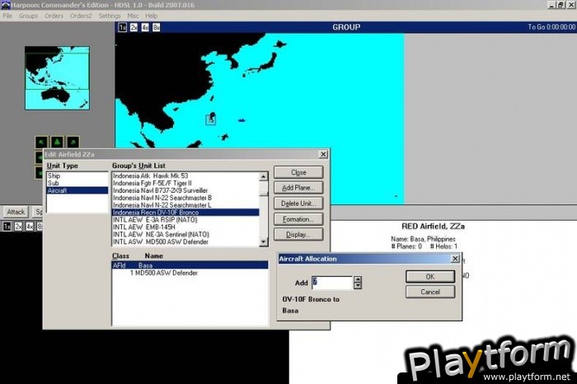The width and height of the screenshot is (577, 384).
Task: Select Indonesia Atk Hawk Mk 53
Action: 185,176
